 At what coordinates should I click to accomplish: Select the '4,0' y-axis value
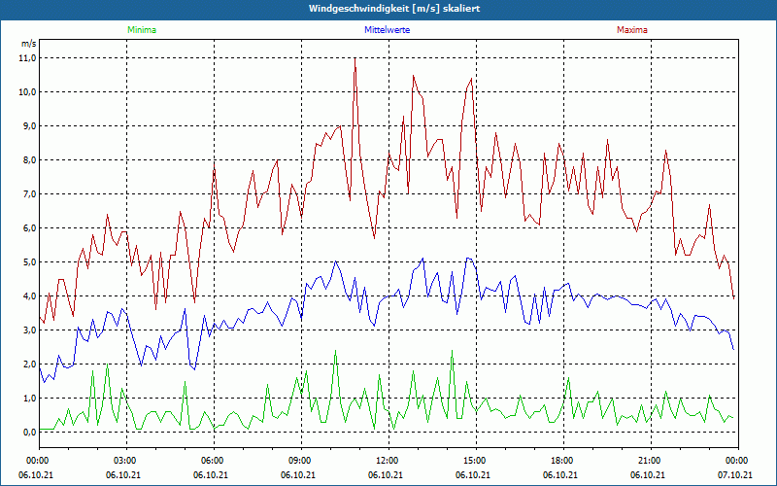click(x=31, y=296)
